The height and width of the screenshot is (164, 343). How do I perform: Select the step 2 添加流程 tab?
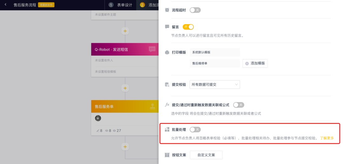(148, 5)
